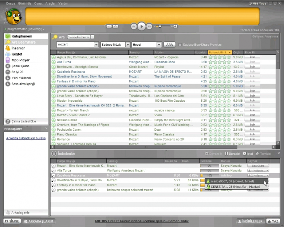
Task: Toggle the shuffle playback icon
Action: [109, 27]
